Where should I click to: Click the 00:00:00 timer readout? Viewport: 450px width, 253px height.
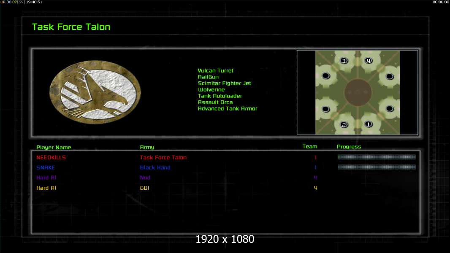tap(441, 2)
